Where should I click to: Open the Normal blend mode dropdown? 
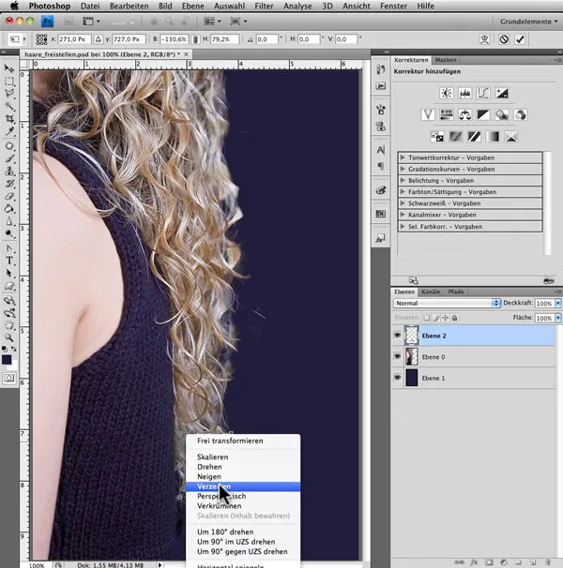click(x=447, y=304)
